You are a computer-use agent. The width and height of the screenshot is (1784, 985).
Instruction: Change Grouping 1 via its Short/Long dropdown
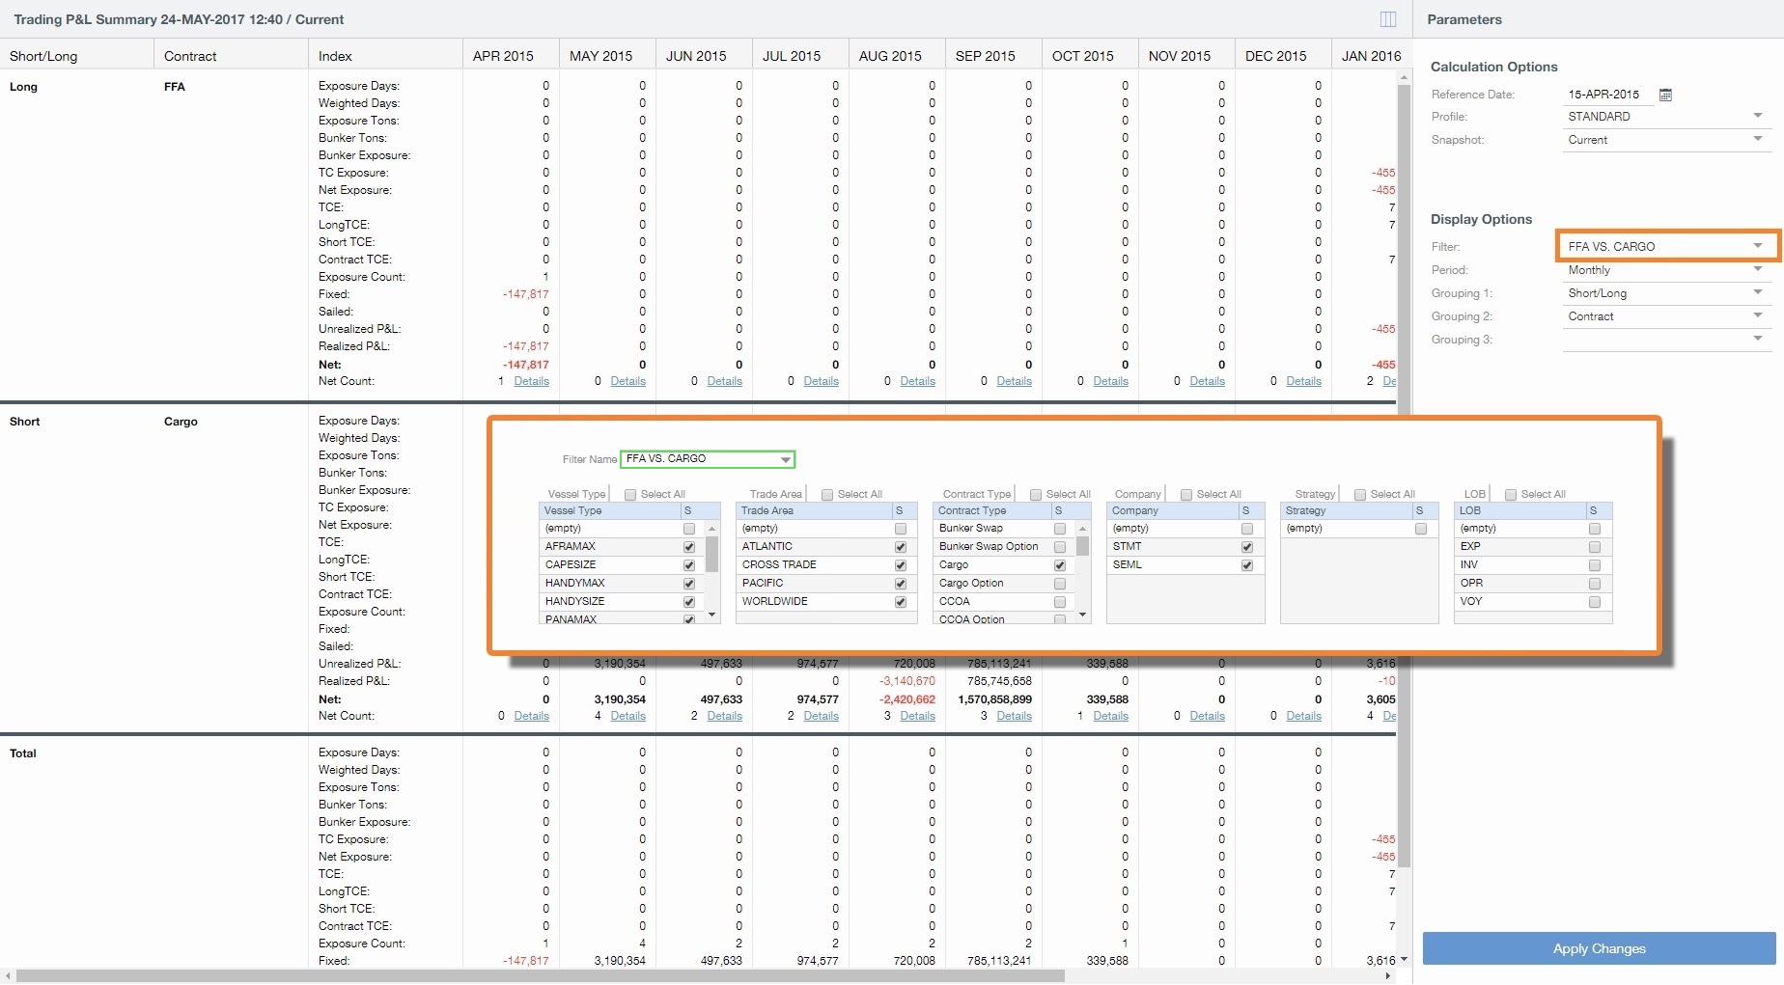click(x=1757, y=292)
